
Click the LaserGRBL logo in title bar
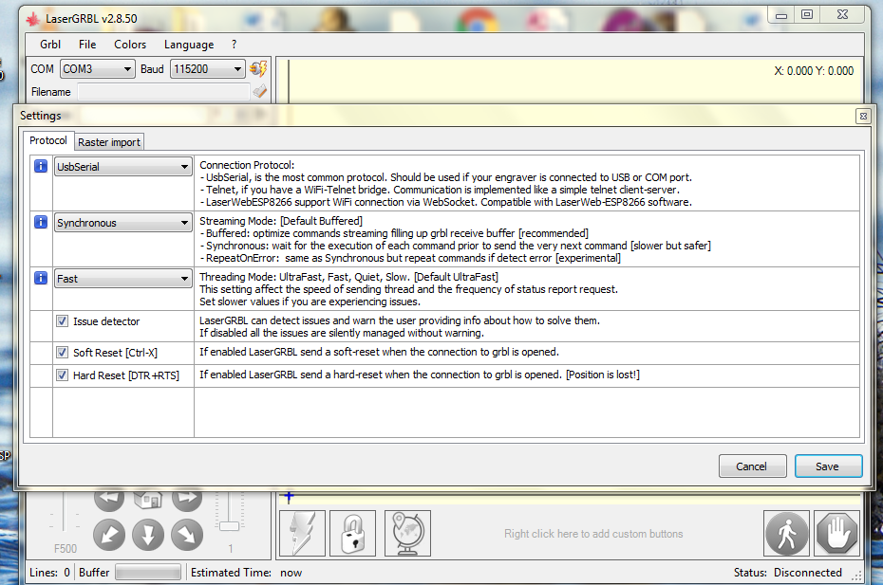(x=32, y=19)
